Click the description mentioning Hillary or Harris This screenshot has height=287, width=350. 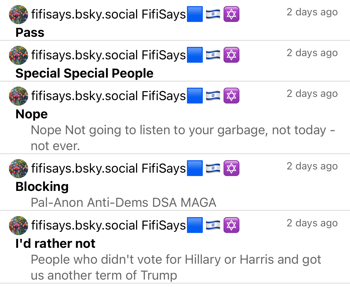(176, 267)
